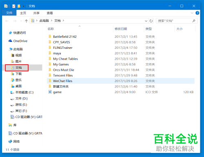Open the blue Help question mark icon
The image size is (204, 157).
pos(197,13)
